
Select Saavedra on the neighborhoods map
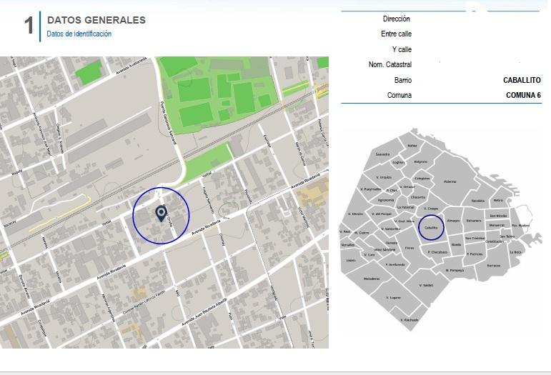tap(382, 154)
